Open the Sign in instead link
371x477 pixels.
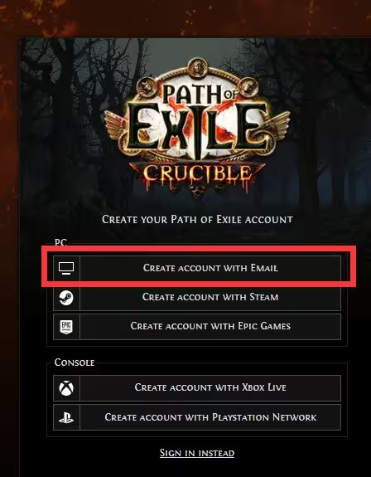pos(197,453)
